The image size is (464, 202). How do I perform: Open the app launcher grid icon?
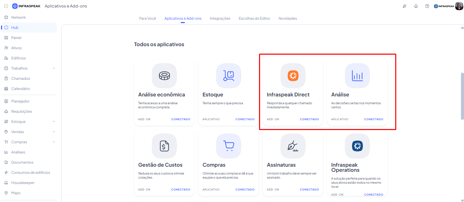tap(6, 6)
